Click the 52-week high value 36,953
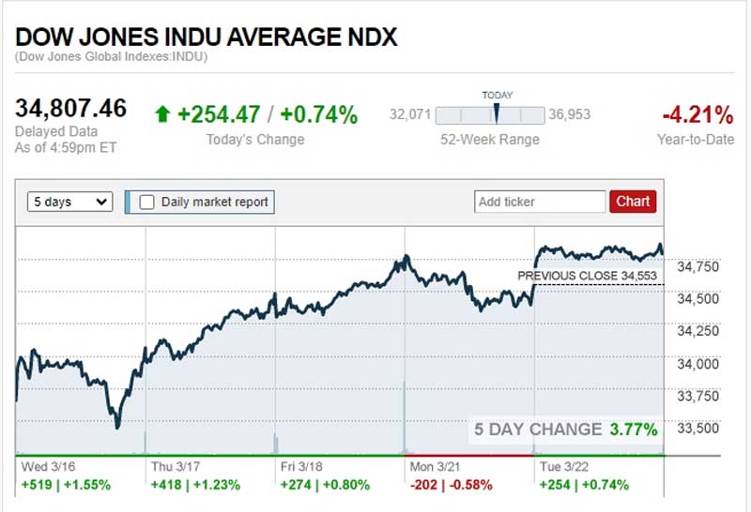 [x=570, y=114]
